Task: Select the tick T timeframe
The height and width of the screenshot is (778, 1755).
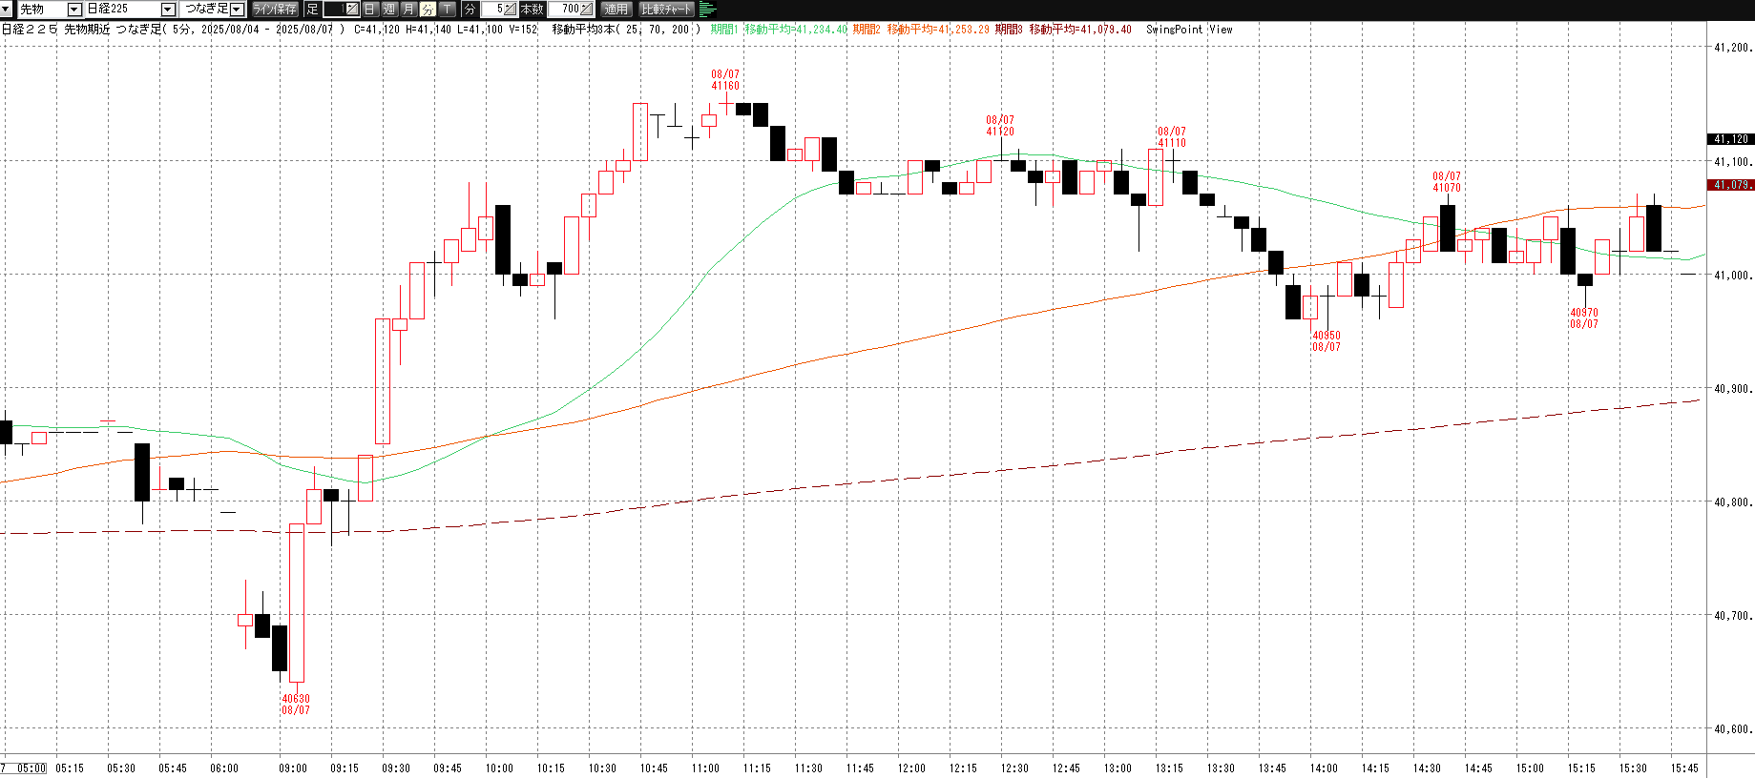Action: [447, 10]
